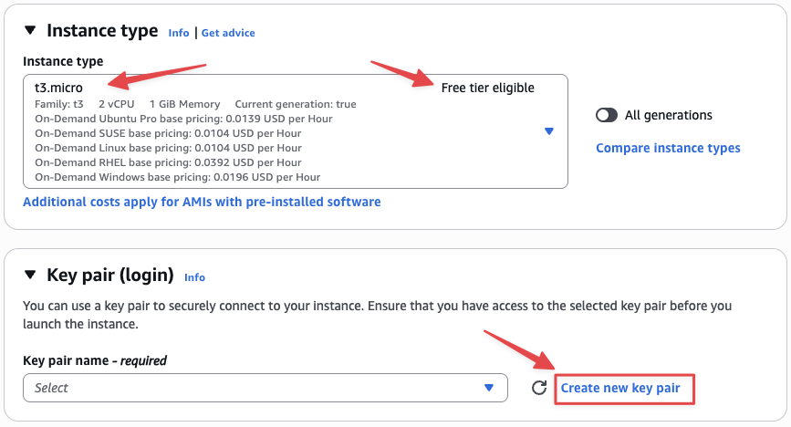
Task: Click On-Demand Windows base pricing line
Action: (178, 177)
